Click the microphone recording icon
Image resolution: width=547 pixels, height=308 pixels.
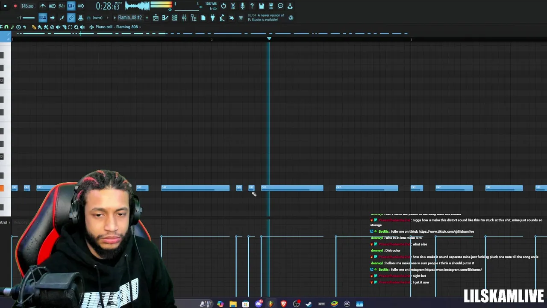click(243, 6)
